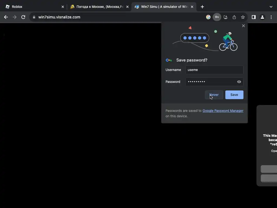Reload the current page
Screen dimensions: 277x208
pos(23,17)
